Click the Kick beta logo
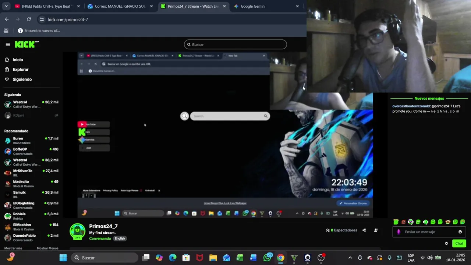The height and width of the screenshot is (265, 471). tap(27, 45)
